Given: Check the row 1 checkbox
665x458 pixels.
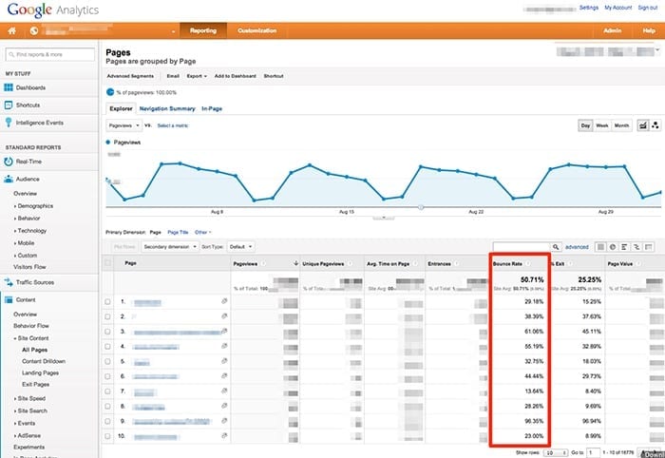Looking at the screenshot, I should 107,301.
